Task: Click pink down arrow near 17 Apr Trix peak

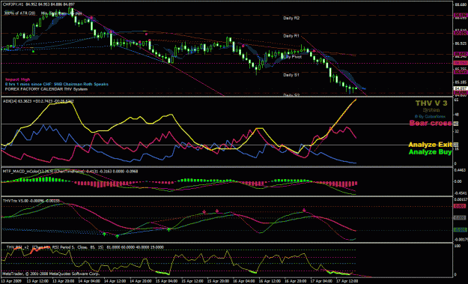Action: (x=304, y=210)
